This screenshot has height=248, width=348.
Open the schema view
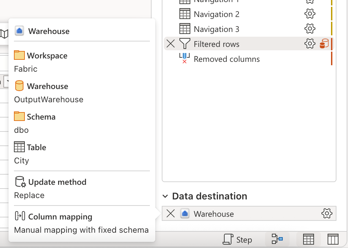click(333, 239)
